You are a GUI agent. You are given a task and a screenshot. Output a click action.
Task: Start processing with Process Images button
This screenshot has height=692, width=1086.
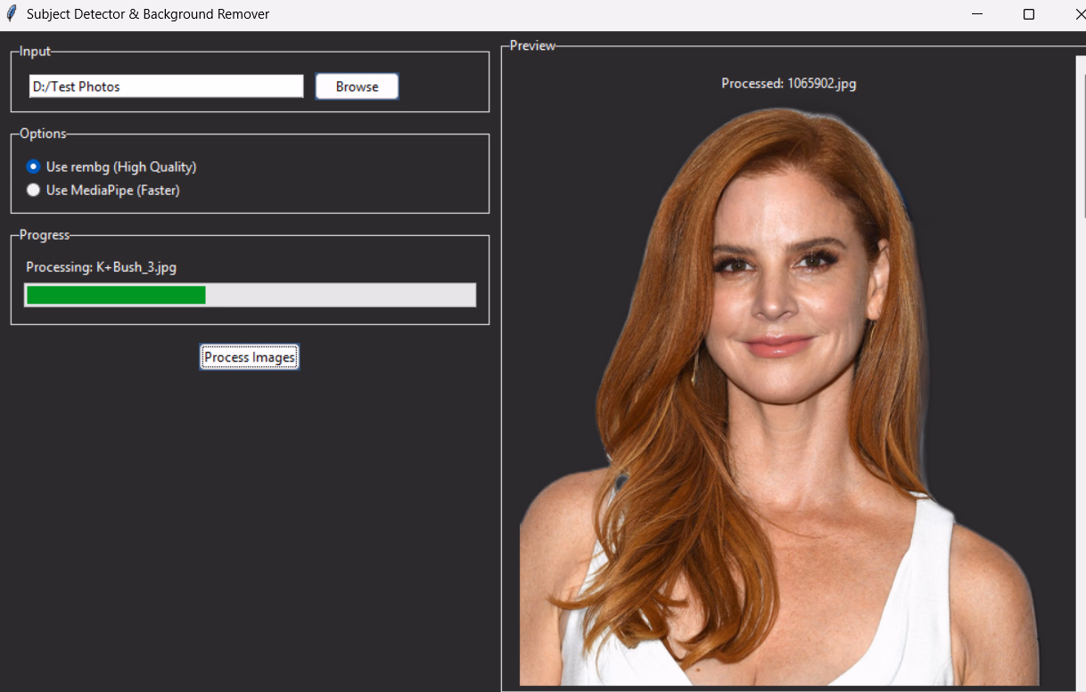tap(250, 357)
